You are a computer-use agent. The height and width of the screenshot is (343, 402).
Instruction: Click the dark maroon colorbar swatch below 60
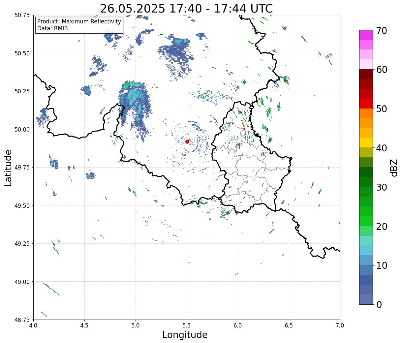[366, 74]
